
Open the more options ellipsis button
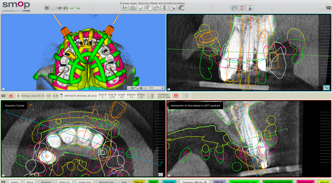click(x=328, y=8)
